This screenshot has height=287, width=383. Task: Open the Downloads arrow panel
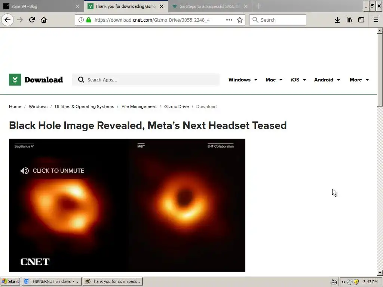click(337, 20)
